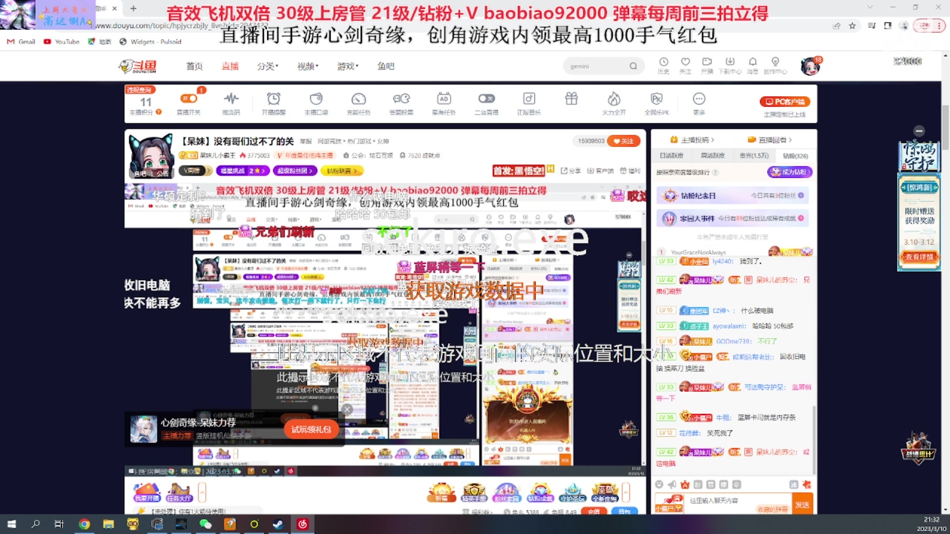Click the 试玩领礼包 orange button
950x534 pixels.
tap(311, 429)
